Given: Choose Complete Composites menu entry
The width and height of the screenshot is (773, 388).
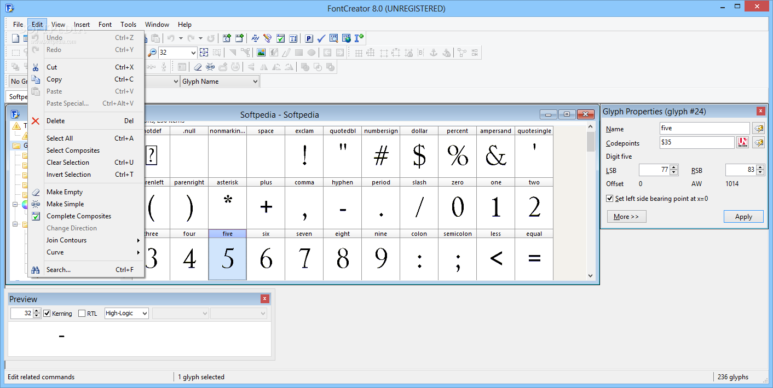Looking at the screenshot, I should click(86, 216).
